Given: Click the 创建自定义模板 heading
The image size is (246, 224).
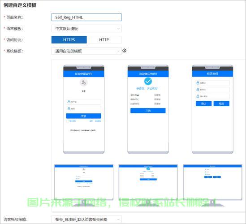Looking at the screenshot, I should pos(20,5).
